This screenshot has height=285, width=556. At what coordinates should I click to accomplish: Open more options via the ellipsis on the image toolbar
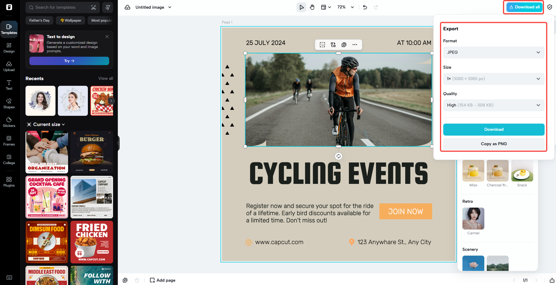[355, 44]
